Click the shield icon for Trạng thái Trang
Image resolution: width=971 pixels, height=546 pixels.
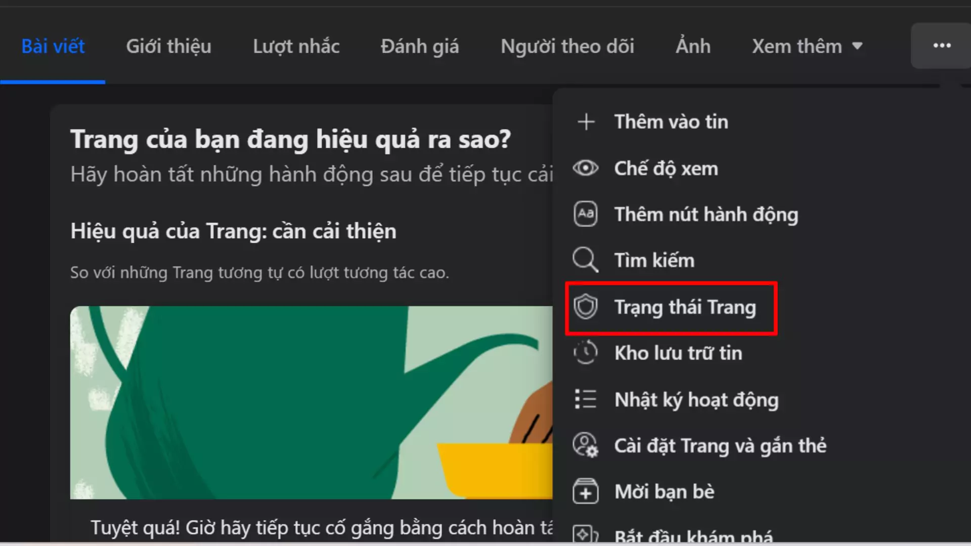(x=586, y=307)
